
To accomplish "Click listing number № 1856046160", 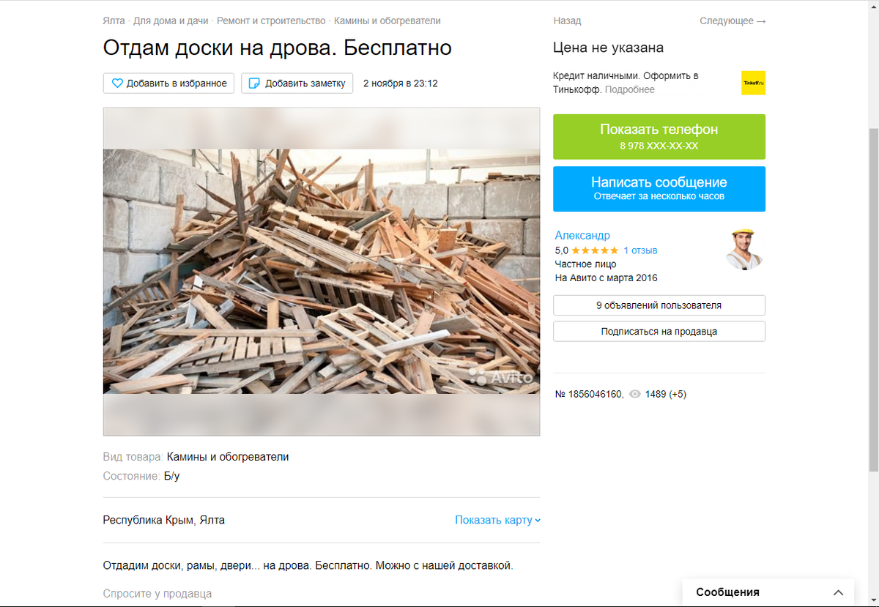I will [x=589, y=394].
